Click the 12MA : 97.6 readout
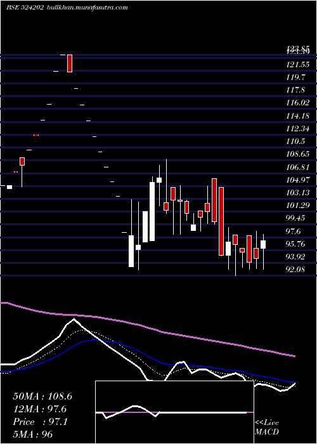Screen dimensions: 317x444 [x=39, y=409]
